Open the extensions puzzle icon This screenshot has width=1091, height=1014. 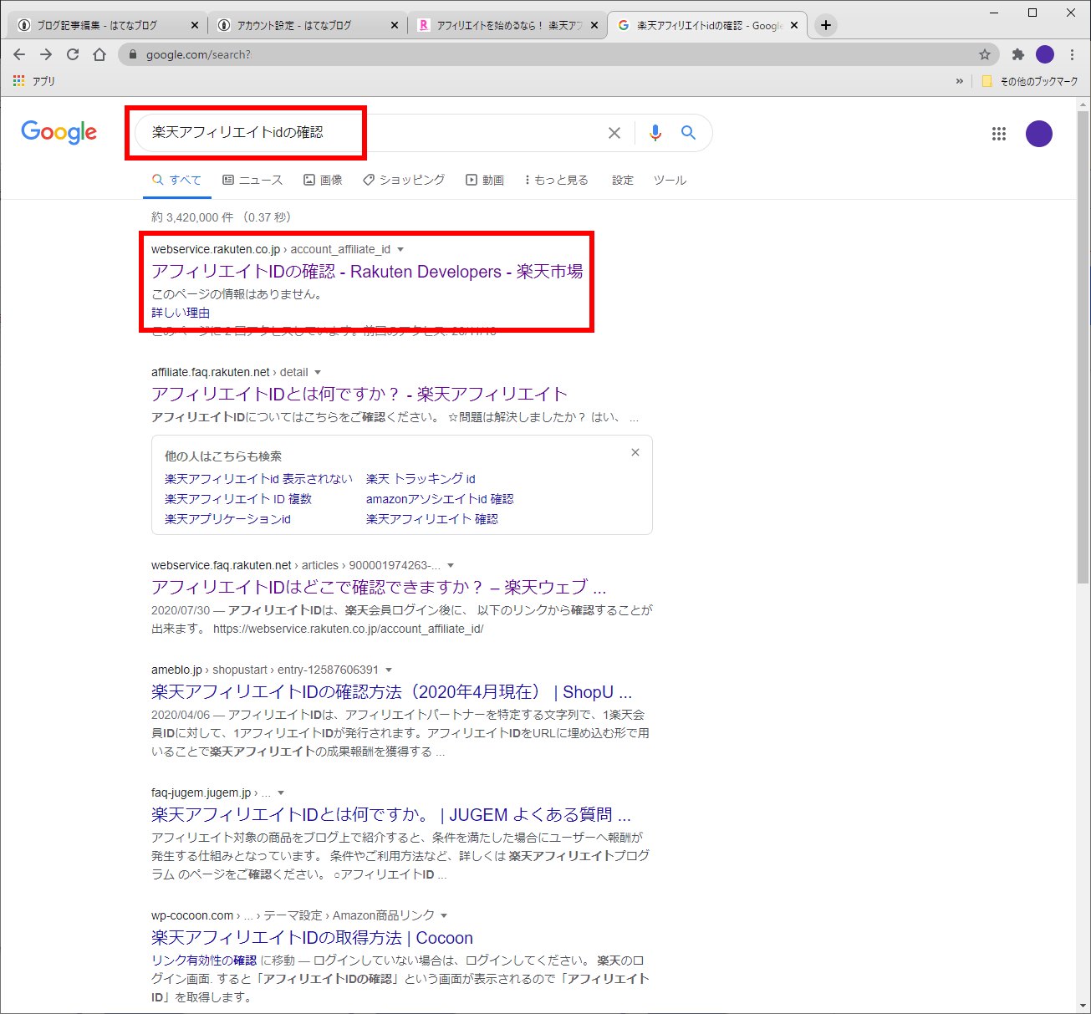pyautogui.click(x=1017, y=54)
